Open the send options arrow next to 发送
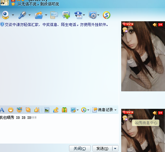Viewport: 165px width, 152px height. coord(115,149)
